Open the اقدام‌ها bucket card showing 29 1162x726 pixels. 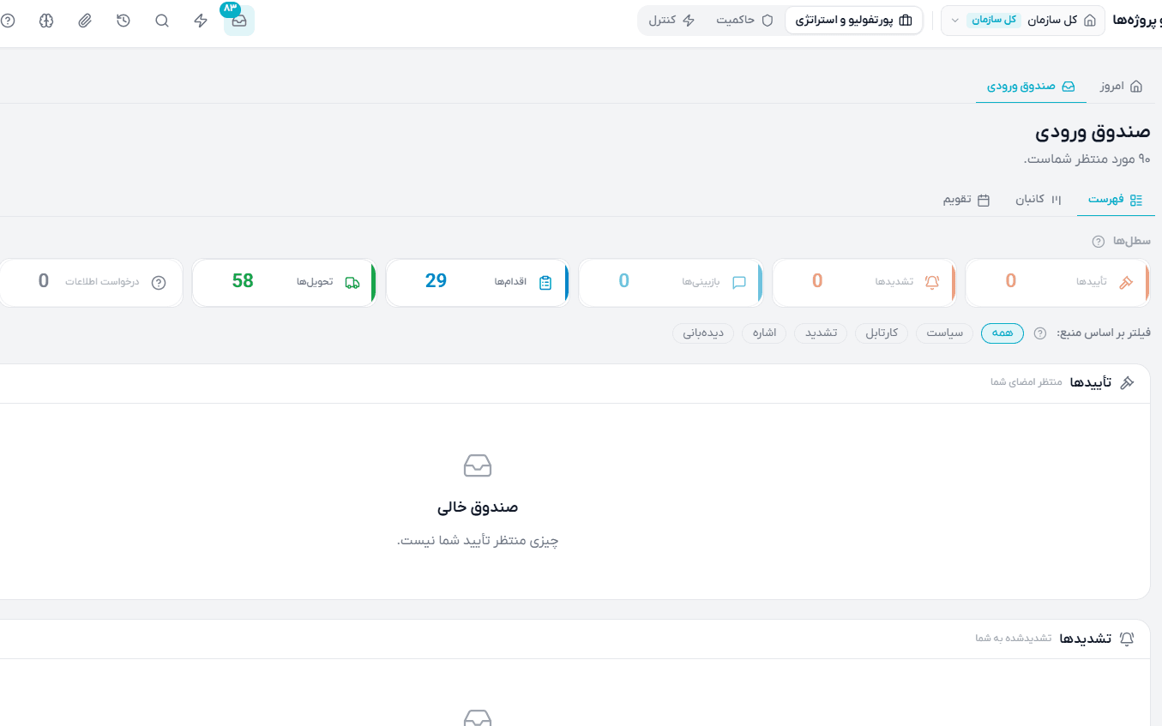coord(478,283)
